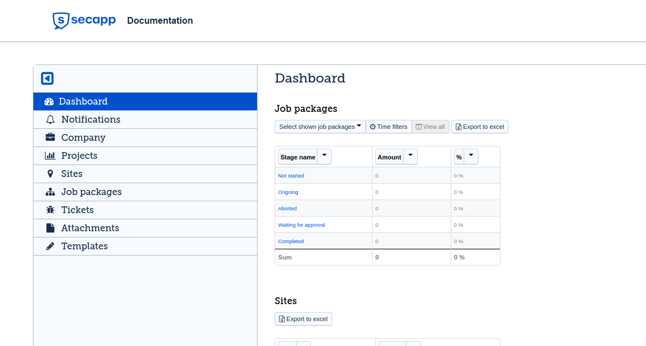
Task: Click the Secapp logo
Action: click(x=84, y=20)
